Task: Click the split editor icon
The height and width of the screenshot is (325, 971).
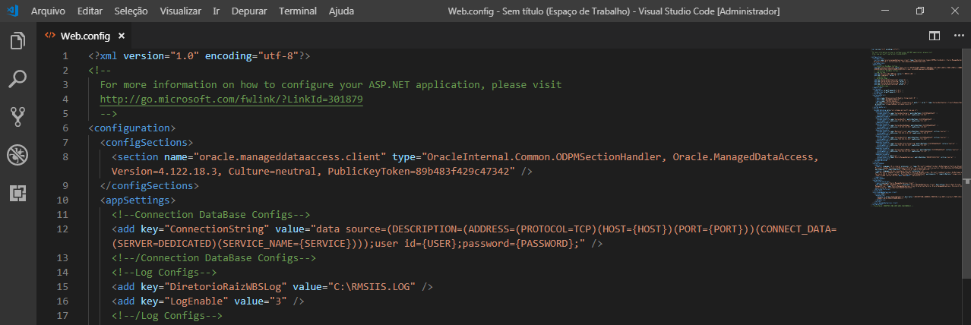Action: coord(935,36)
